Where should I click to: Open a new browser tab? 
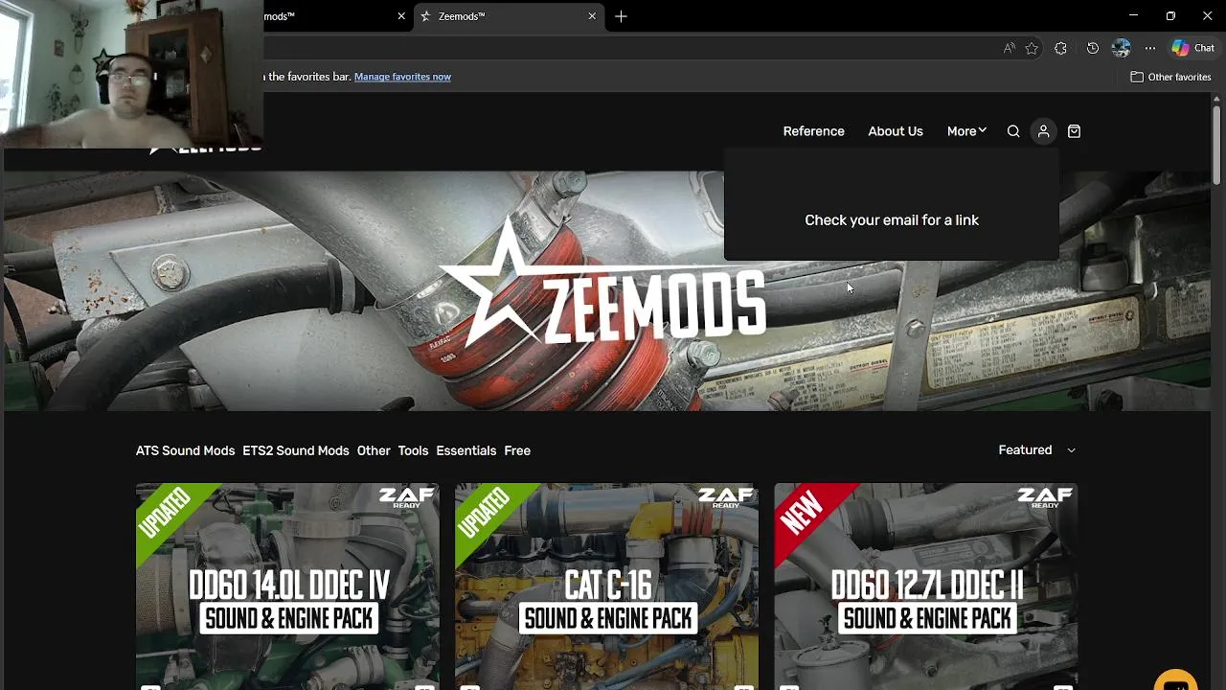point(621,16)
